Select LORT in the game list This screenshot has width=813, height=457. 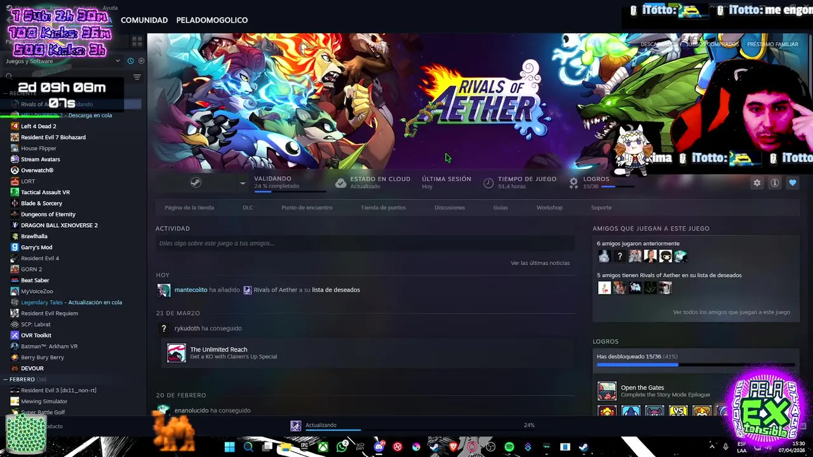coord(28,181)
